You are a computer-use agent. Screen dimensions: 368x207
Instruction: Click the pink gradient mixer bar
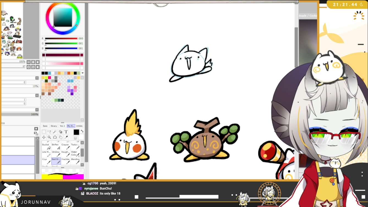[62, 64]
